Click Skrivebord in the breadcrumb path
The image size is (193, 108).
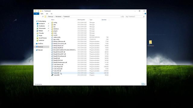[58, 16]
